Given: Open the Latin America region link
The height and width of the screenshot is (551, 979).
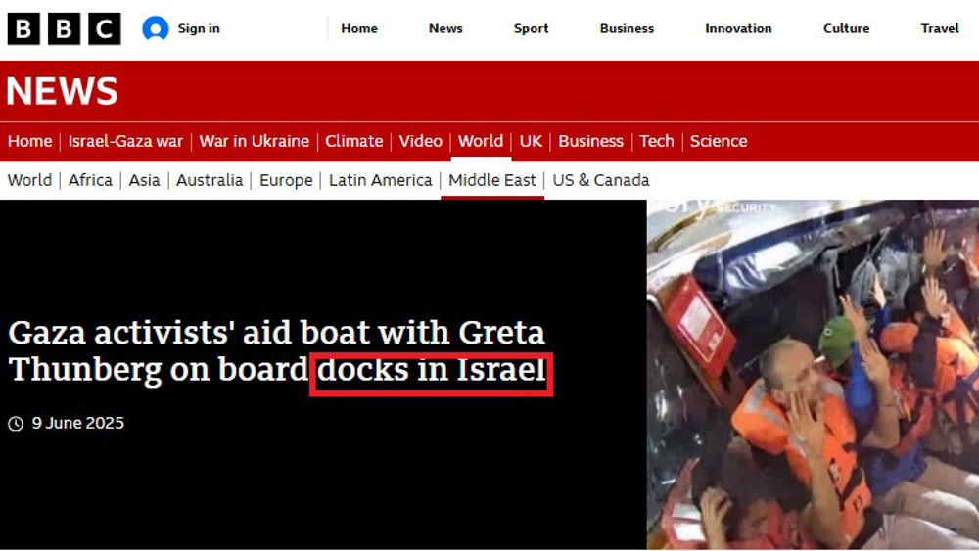Looking at the screenshot, I should click(380, 180).
